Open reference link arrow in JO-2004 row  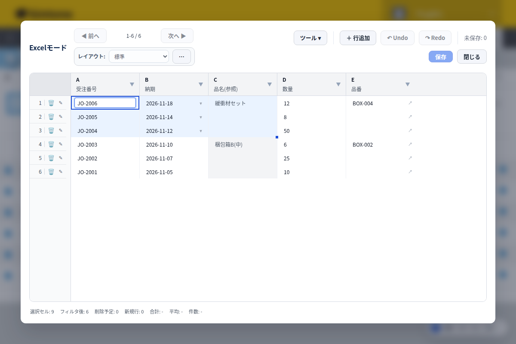410,131
